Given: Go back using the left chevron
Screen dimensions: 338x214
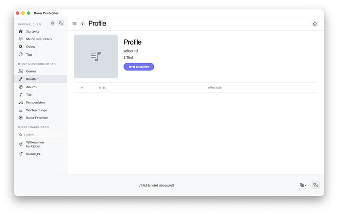Looking at the screenshot, I should [83, 24].
